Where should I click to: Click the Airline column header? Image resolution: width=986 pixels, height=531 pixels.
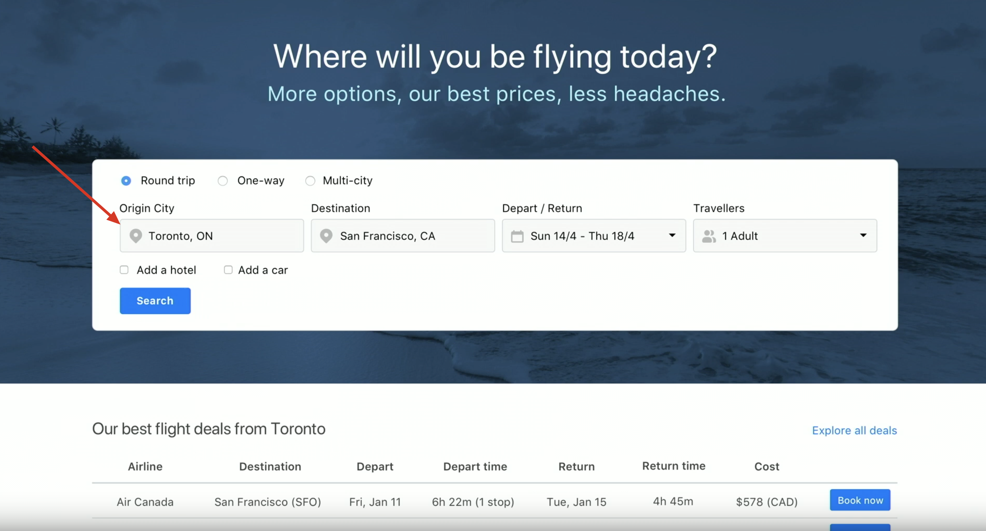coord(145,466)
